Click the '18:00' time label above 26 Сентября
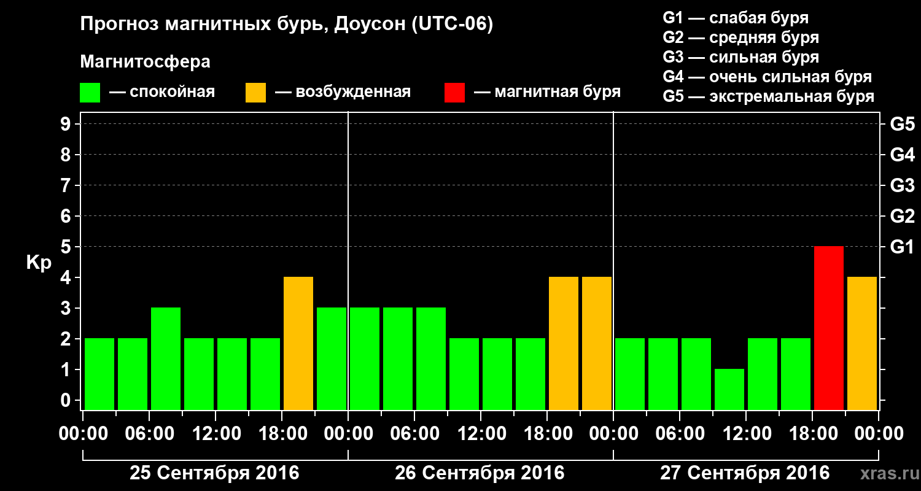 548,434
